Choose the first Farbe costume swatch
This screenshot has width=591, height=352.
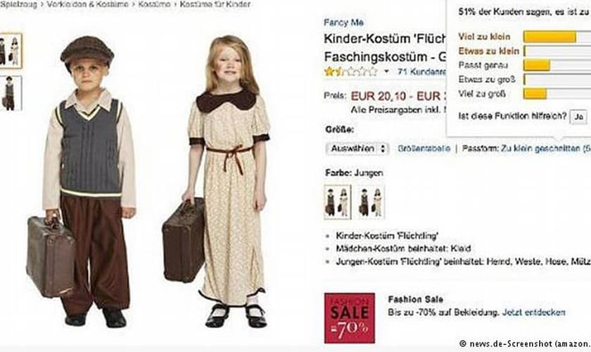click(x=337, y=202)
